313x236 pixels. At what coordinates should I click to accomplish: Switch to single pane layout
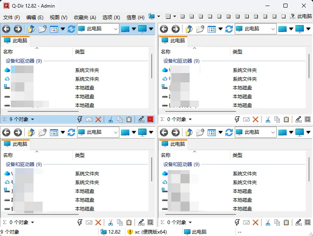click(x=283, y=16)
